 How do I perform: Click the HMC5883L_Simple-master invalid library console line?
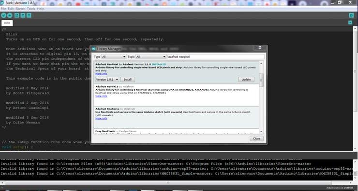[177, 174]
